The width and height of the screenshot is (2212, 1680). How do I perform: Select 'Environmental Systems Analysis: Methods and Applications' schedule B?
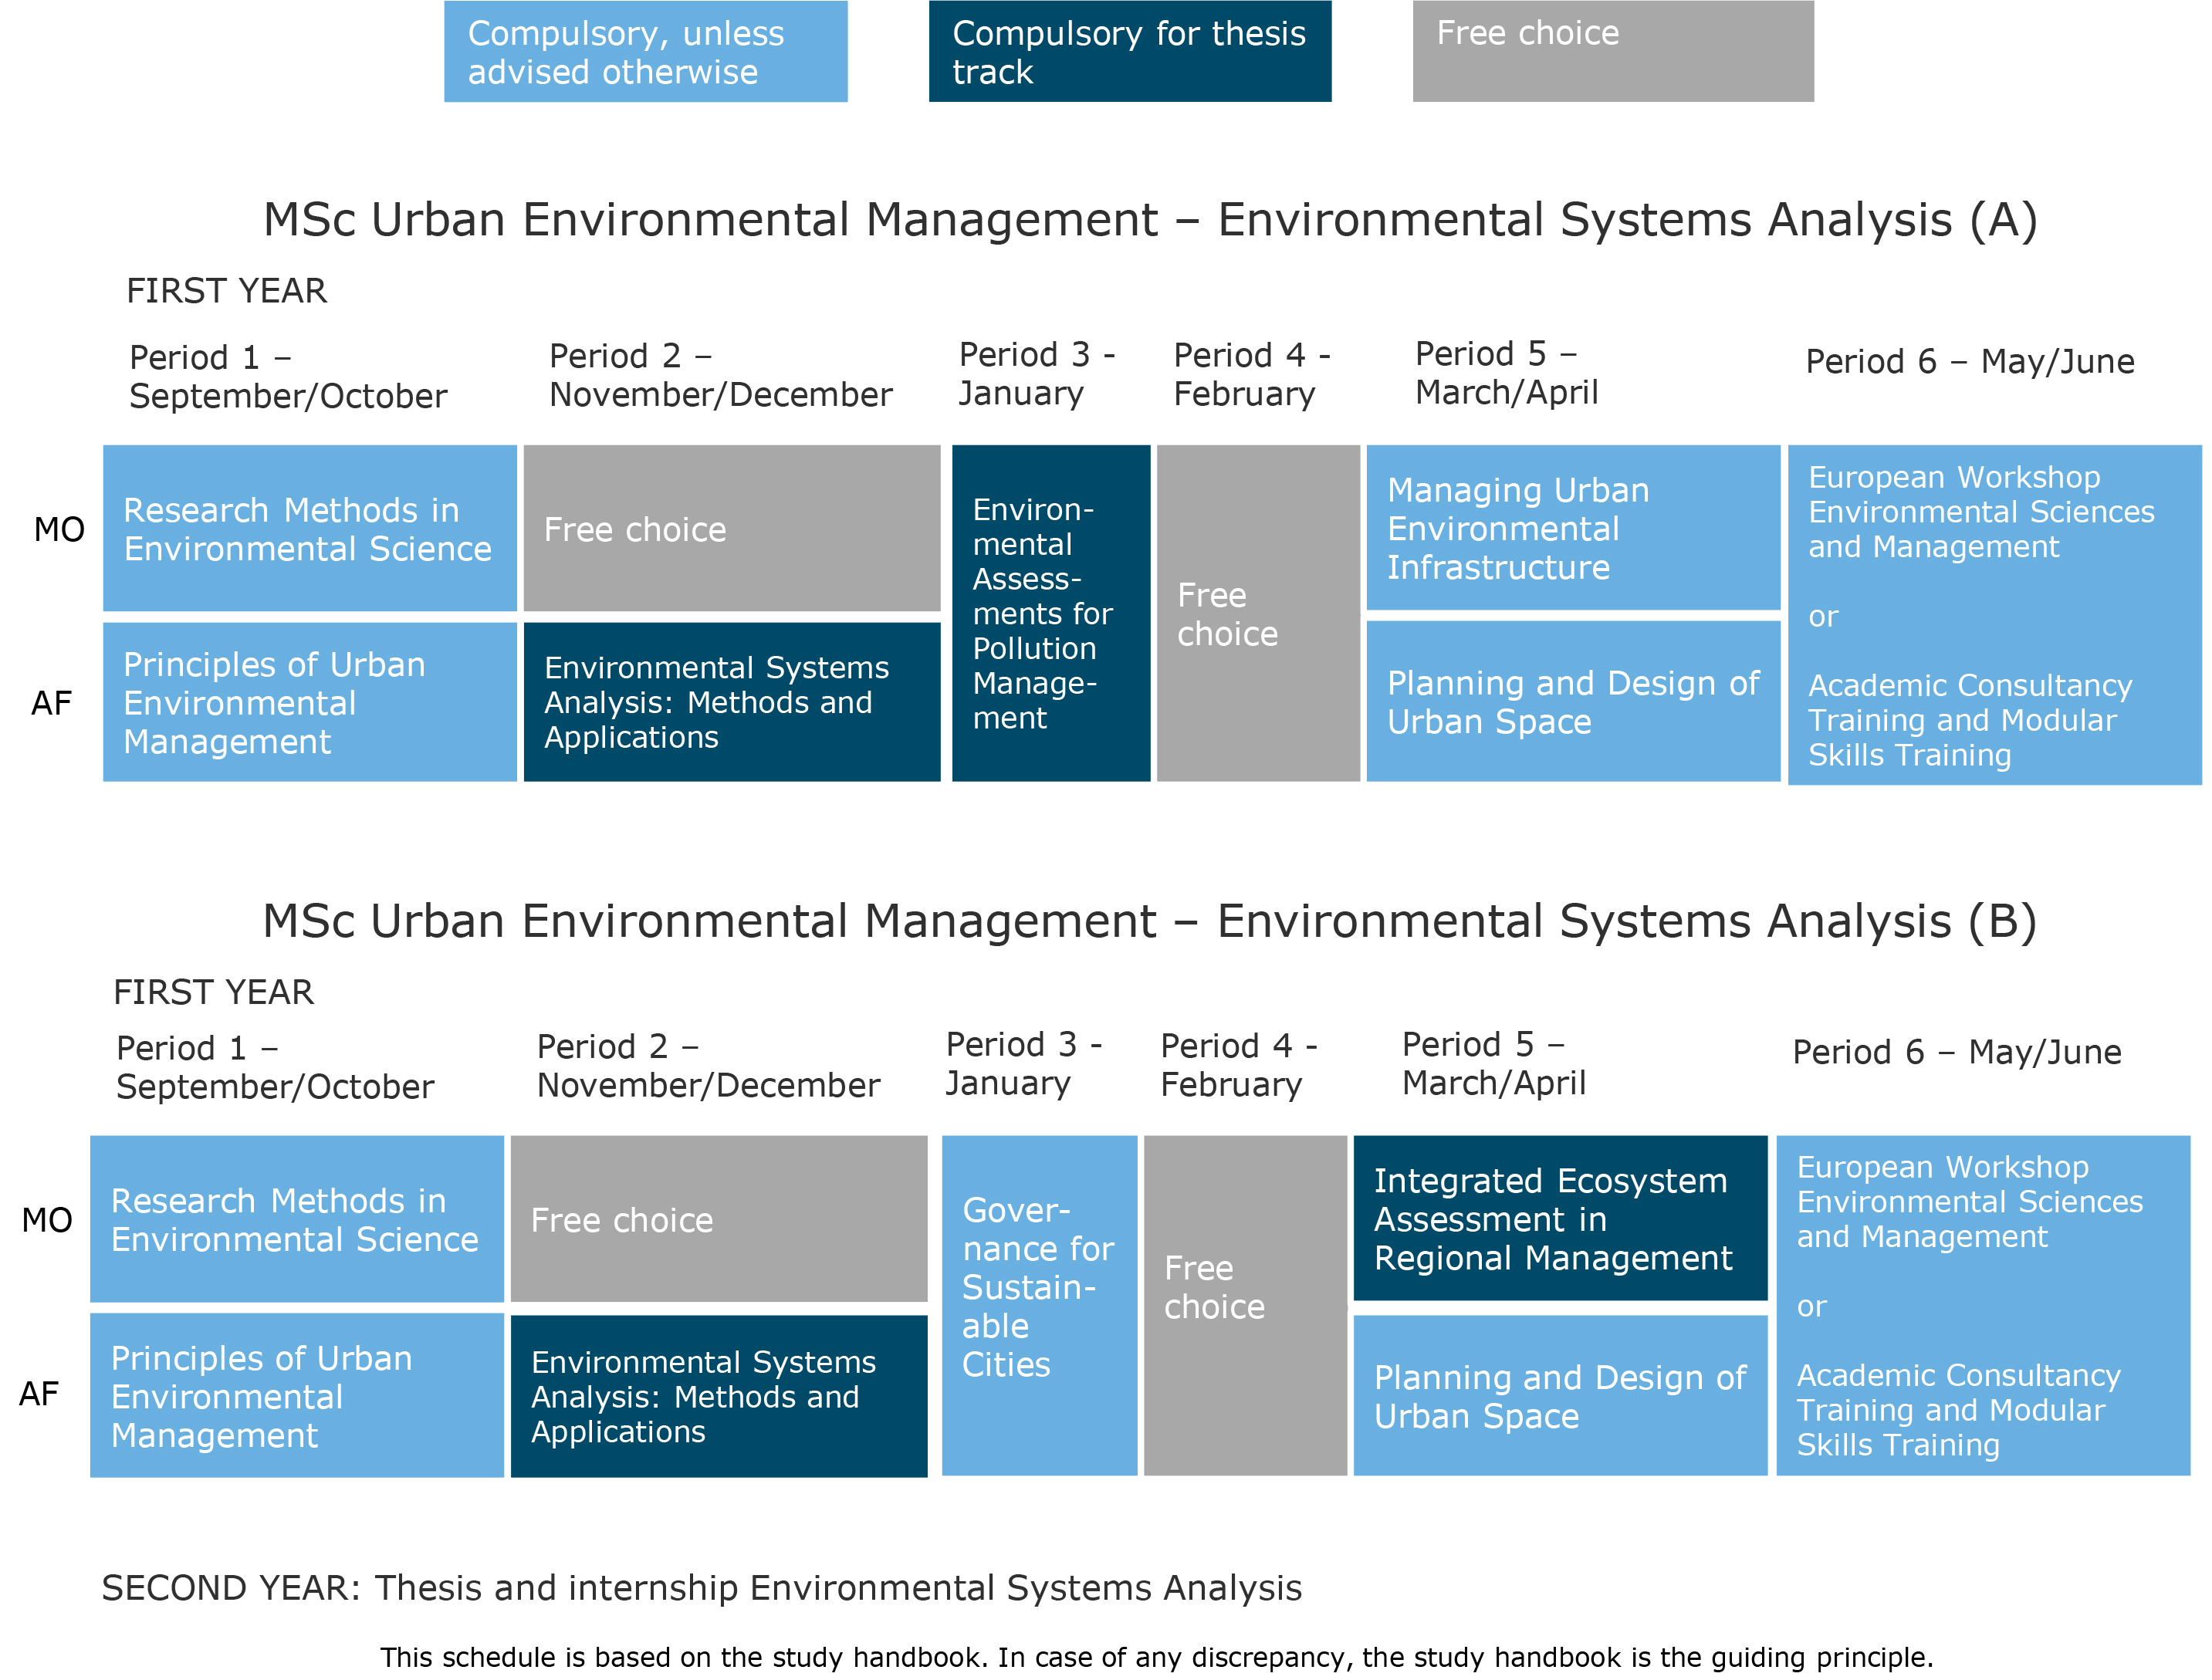719,1396
